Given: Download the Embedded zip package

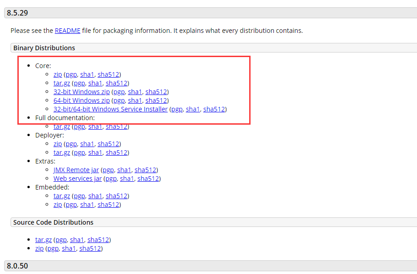Looking at the screenshot, I should tap(58, 205).
